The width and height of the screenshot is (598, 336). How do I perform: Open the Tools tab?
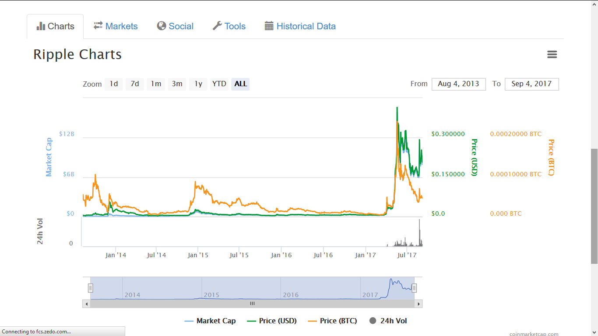coord(229,26)
